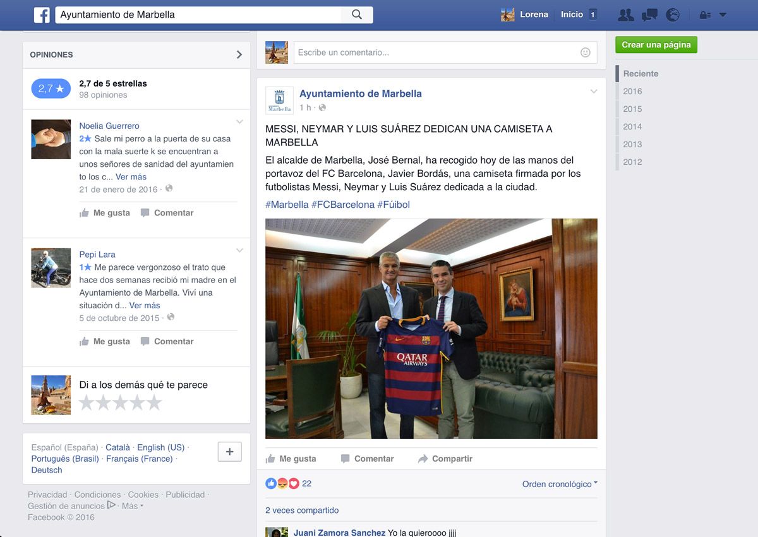758x537 pixels.
Task: Switch language to Deutsch
Action: pos(47,470)
